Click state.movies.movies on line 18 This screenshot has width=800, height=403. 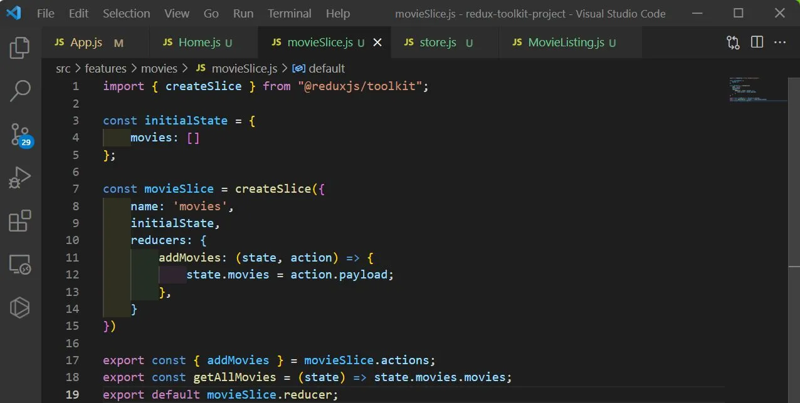pyautogui.click(x=440, y=377)
